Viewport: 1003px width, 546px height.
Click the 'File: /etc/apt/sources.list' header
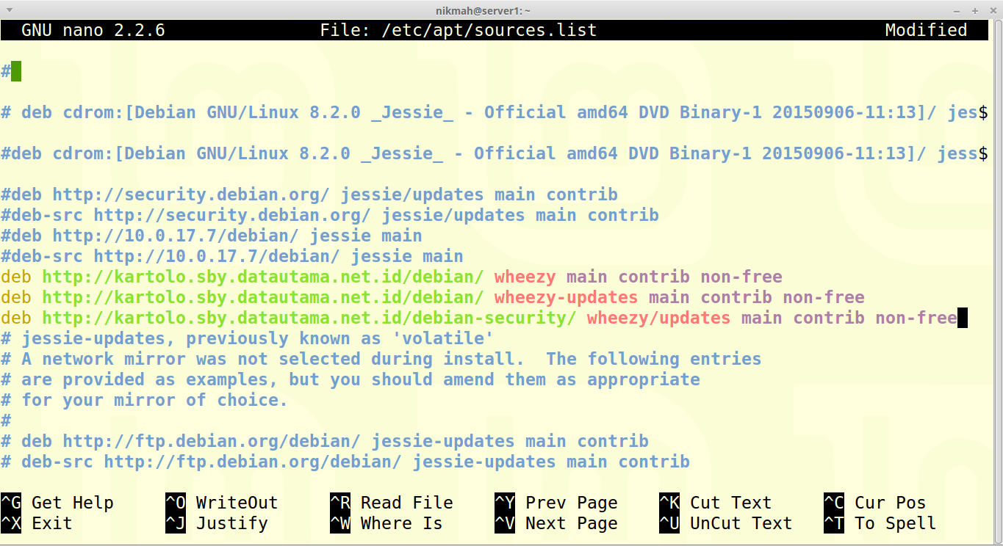pyautogui.click(x=458, y=30)
